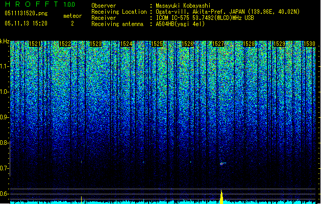Image resolution: width=321 pixels, height=204 pixels.
Task: Click the 1523 time marker
Action: pos(95,44)
